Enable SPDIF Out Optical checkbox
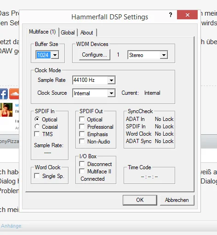This screenshot has width=217, height=235. coord(82,119)
